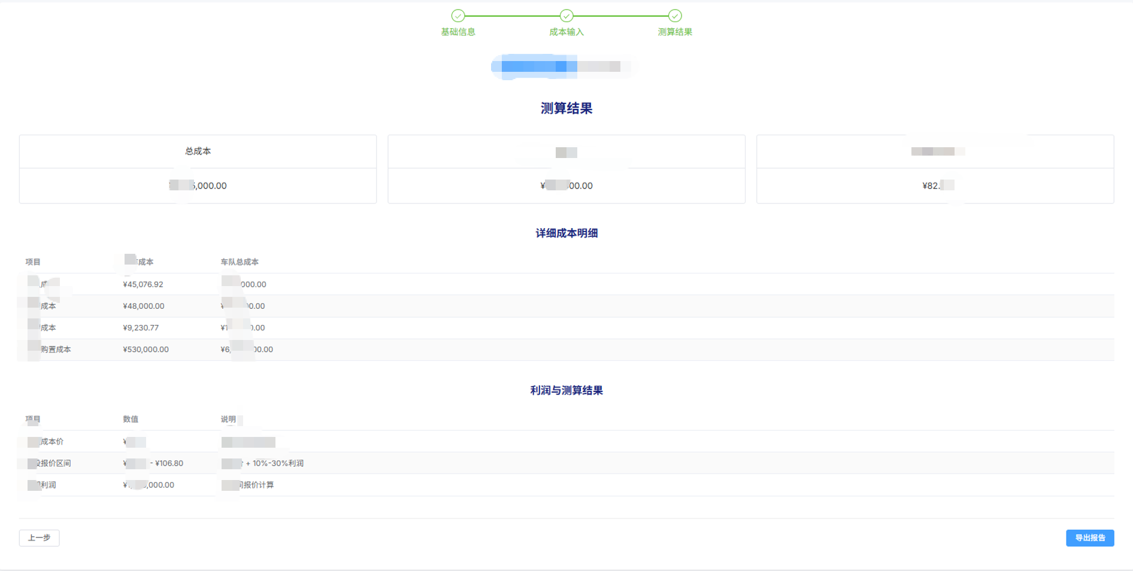Screen dimensions: 1133x571
Task: Select the 测算结果 step label
Action: [x=674, y=31]
